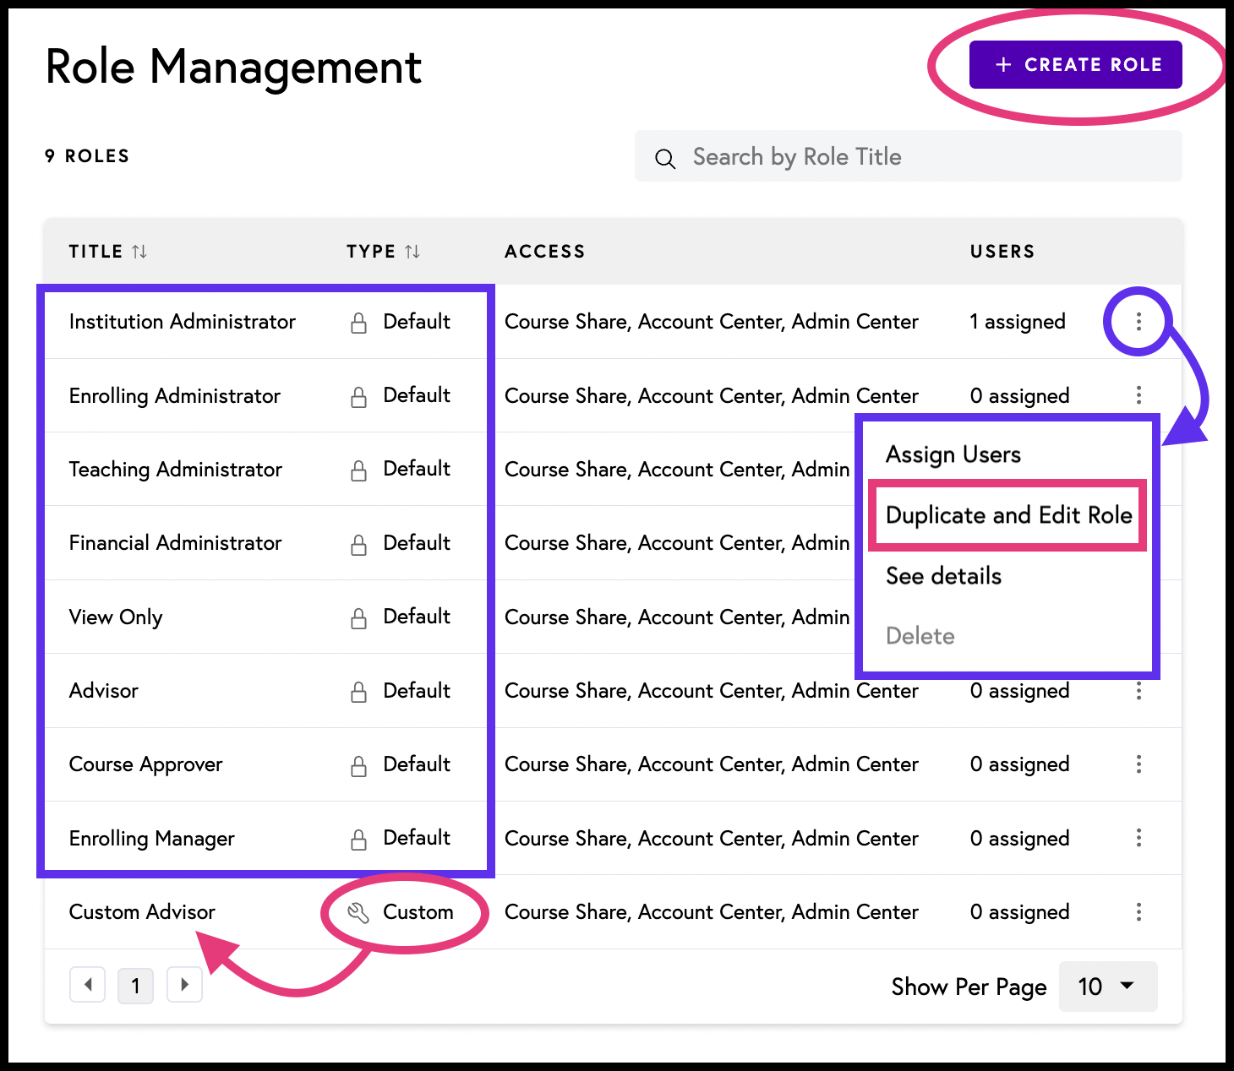Click the lock icon for View Only
1234x1071 pixels.
pos(359,618)
